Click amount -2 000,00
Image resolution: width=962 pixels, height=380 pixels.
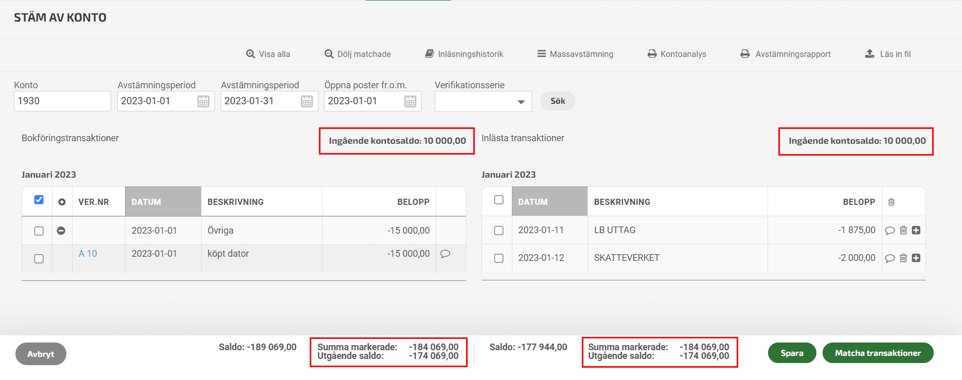[857, 258]
